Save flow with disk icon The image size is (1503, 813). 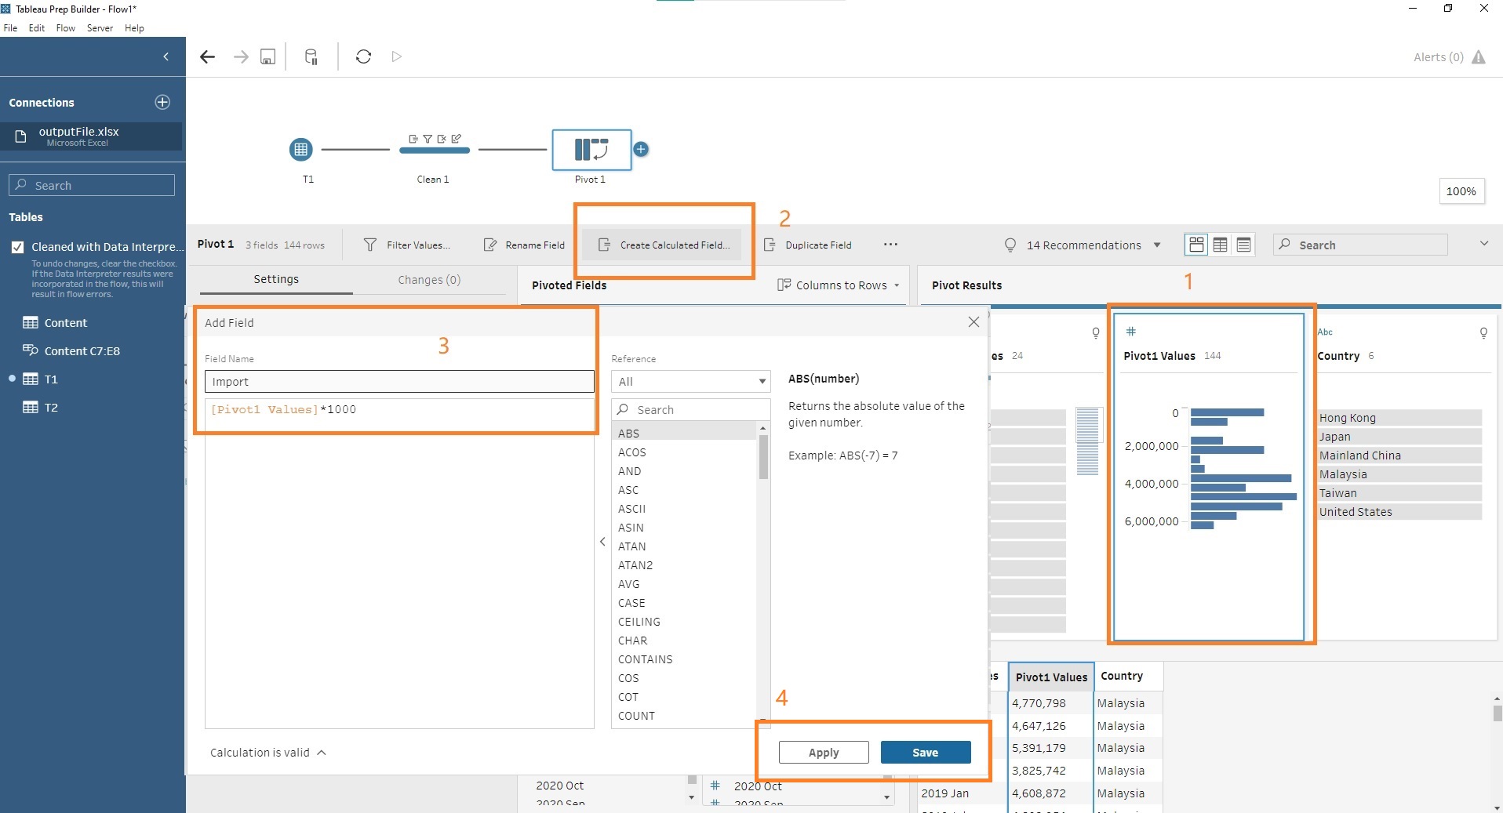(267, 56)
